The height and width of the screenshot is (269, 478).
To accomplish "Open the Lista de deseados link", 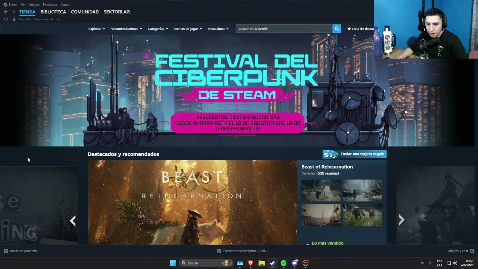I will [363, 29].
